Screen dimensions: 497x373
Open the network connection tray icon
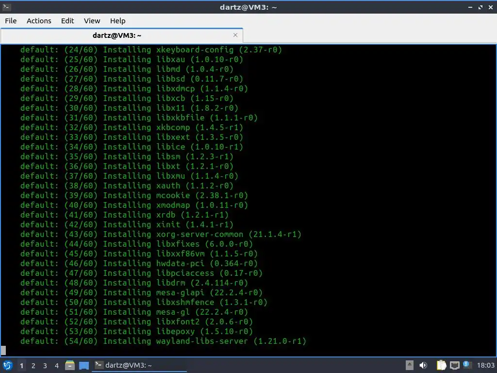pos(454,366)
